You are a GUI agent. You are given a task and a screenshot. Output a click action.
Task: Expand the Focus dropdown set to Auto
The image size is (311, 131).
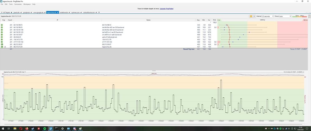285,16
